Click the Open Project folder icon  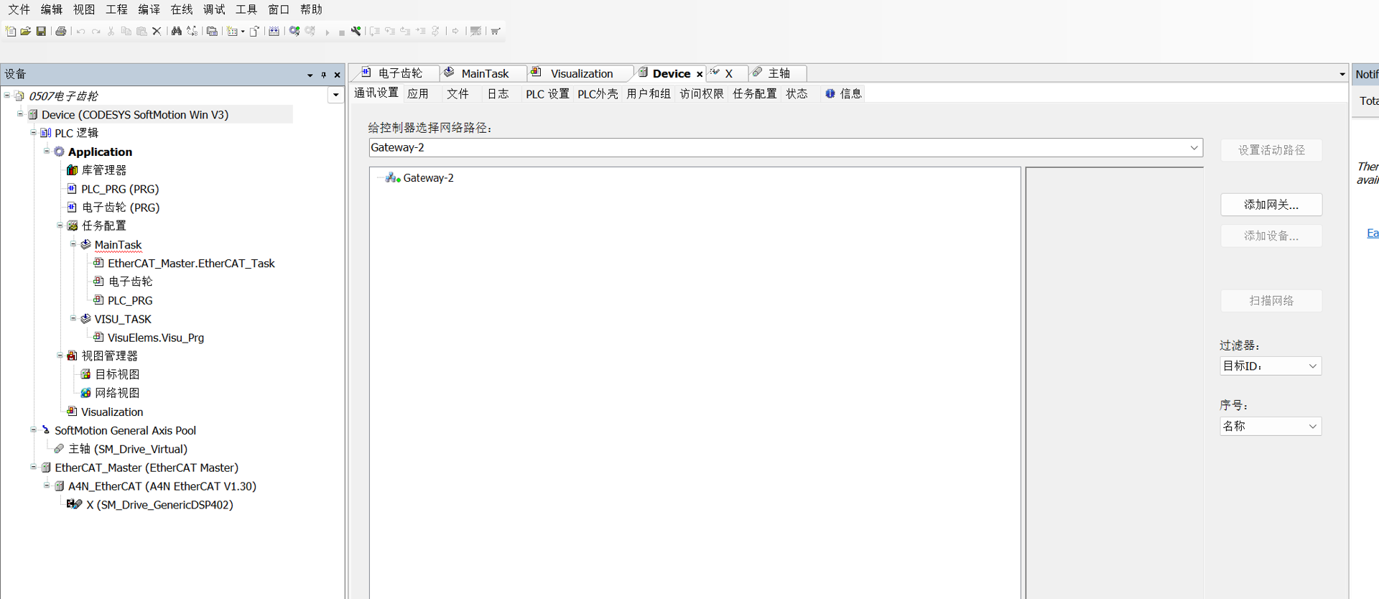[26, 31]
